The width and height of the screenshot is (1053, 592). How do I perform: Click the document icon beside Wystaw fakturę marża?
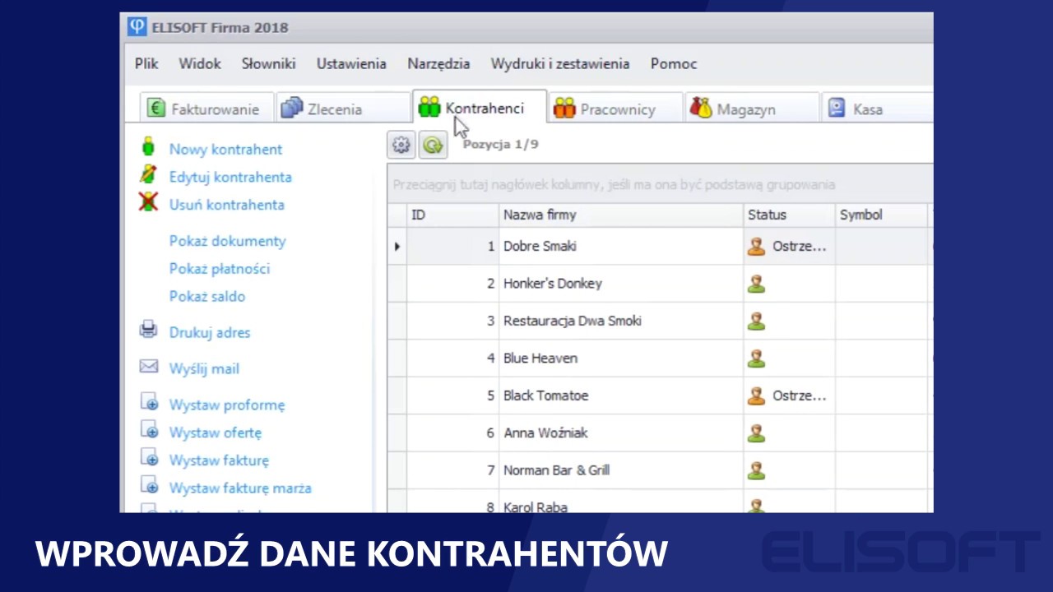pyautogui.click(x=149, y=486)
